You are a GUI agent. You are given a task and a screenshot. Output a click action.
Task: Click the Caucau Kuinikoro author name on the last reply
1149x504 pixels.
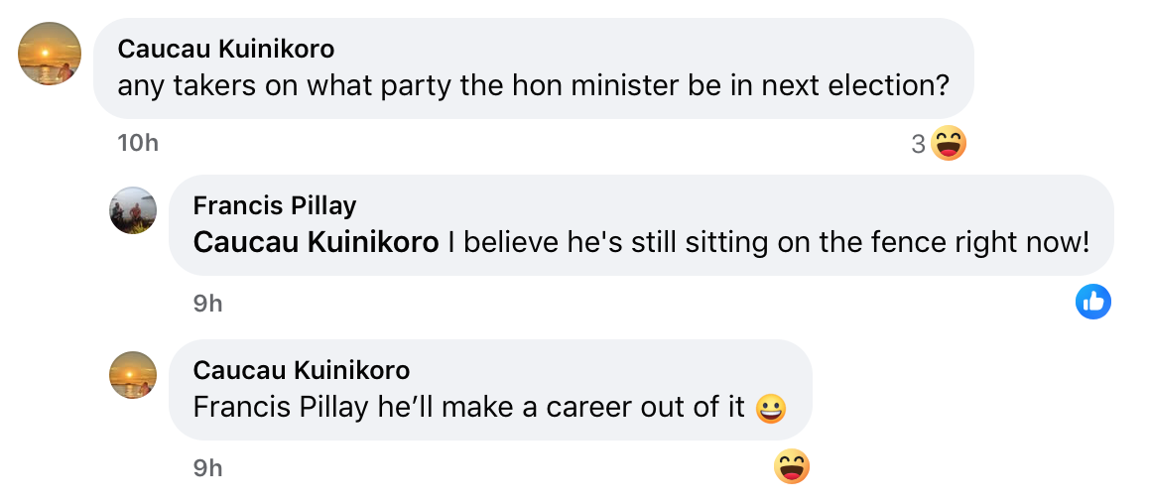pos(301,370)
